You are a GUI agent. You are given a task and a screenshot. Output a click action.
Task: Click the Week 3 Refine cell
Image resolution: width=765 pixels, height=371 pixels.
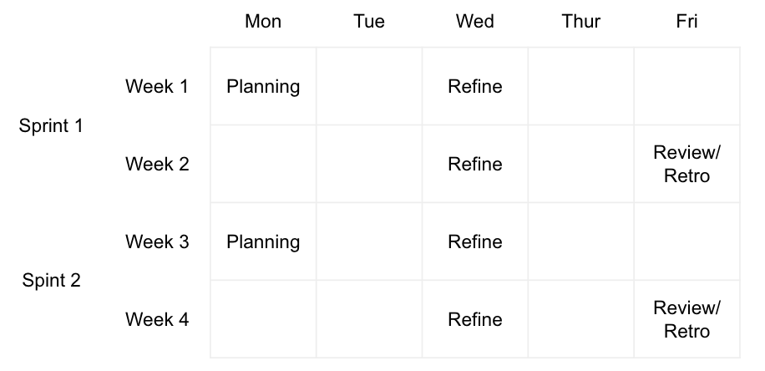coord(474,241)
